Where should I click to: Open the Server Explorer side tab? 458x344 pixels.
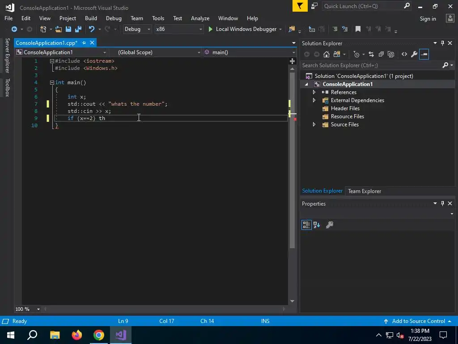click(x=7, y=55)
